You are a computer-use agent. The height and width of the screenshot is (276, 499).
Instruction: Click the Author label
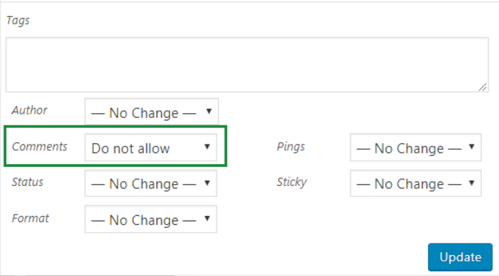(x=29, y=110)
